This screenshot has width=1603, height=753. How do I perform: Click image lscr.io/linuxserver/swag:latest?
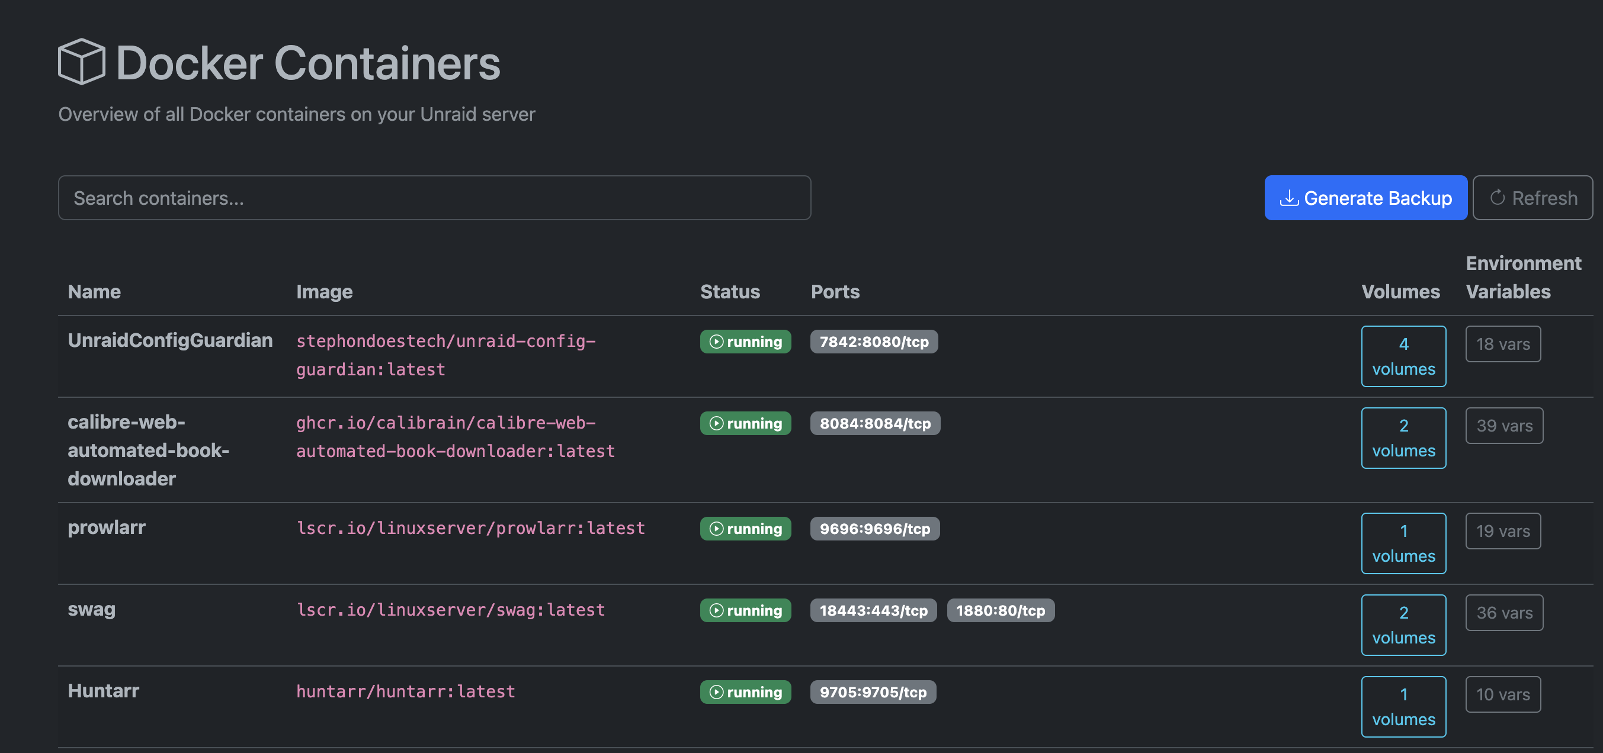(x=451, y=610)
